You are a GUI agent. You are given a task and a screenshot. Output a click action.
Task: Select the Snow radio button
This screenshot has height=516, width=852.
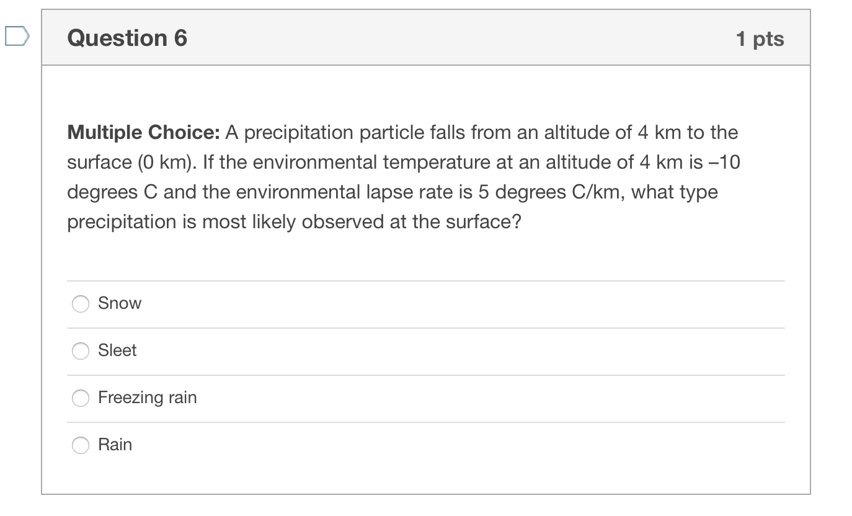point(81,303)
